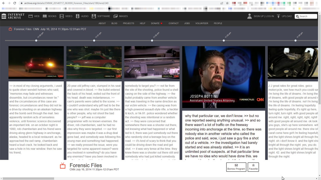Click the browser share icon
Image resolution: width=321 pixels, height=180 pixels.
click(222, 3)
